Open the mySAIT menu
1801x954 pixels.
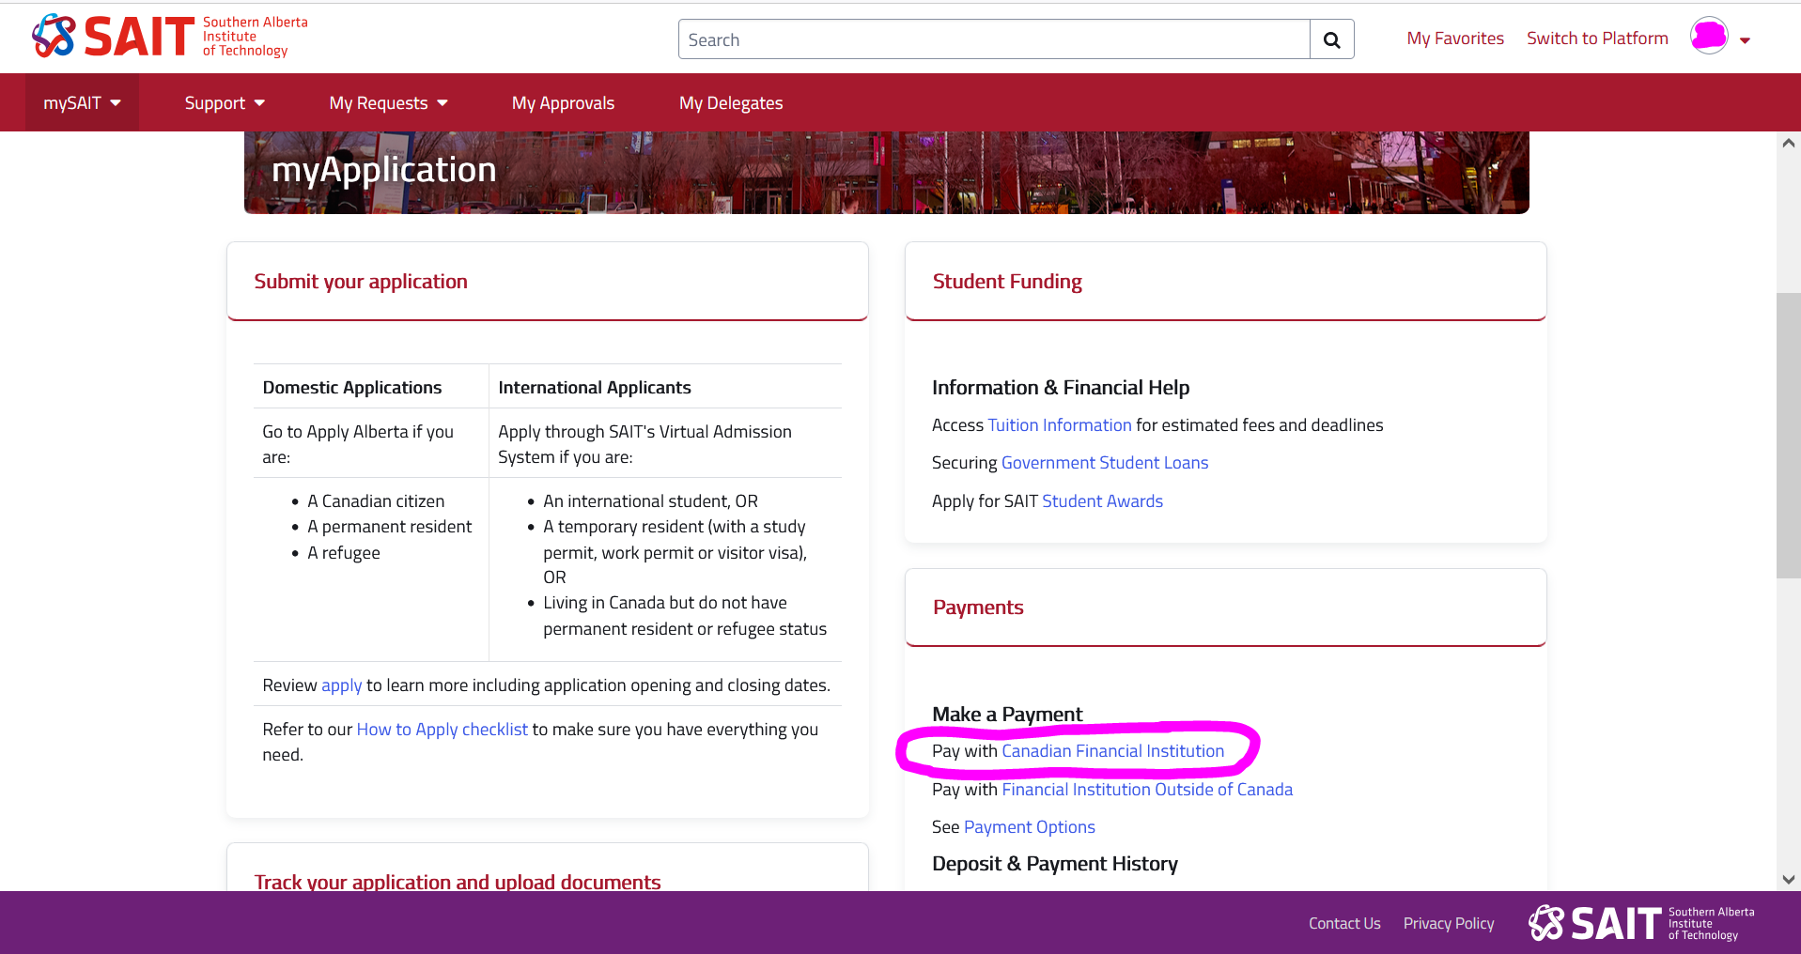click(82, 102)
